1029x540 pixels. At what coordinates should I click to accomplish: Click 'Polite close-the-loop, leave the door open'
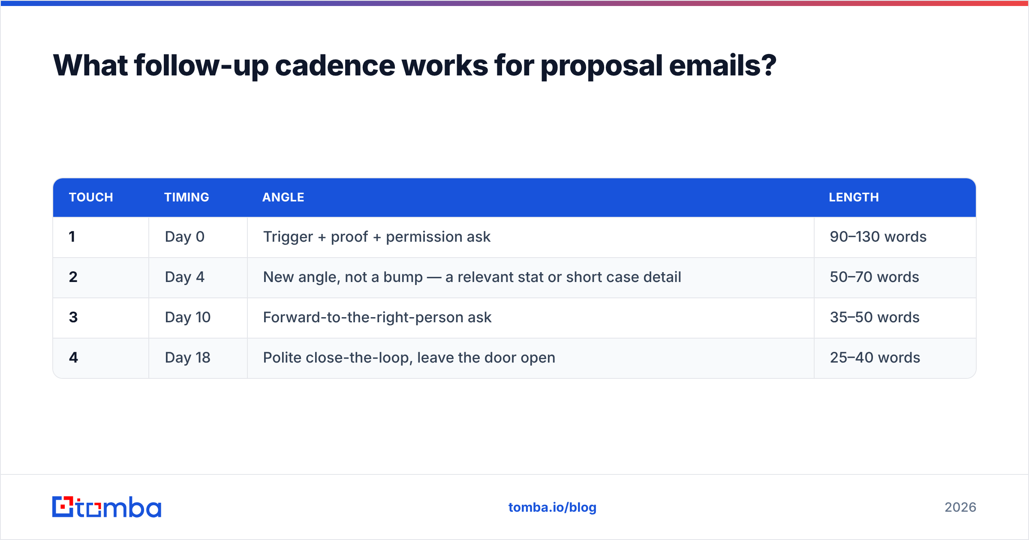pos(531,358)
